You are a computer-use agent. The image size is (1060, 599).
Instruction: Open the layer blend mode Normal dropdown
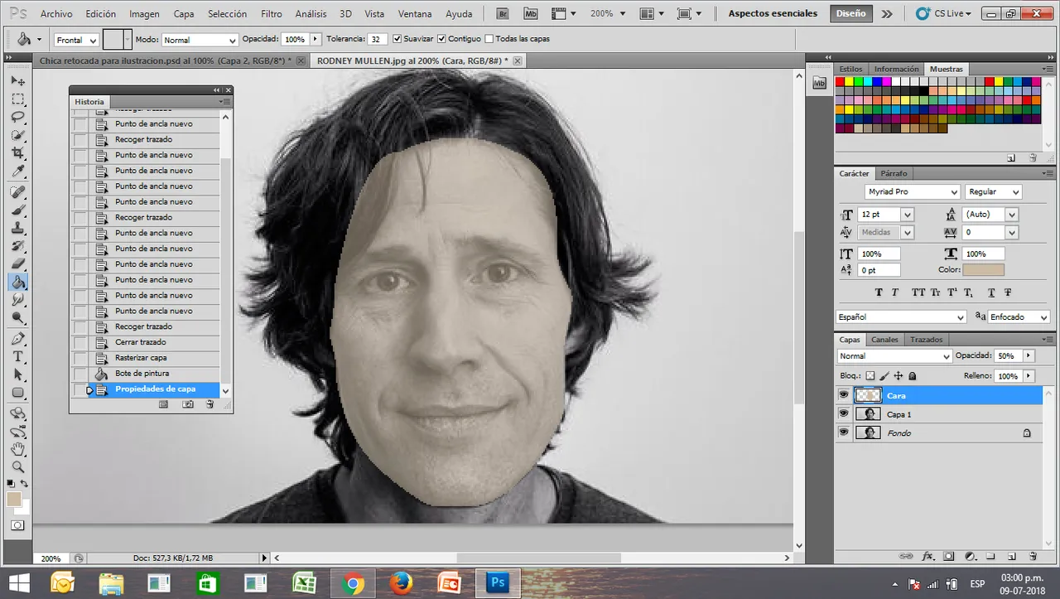894,356
